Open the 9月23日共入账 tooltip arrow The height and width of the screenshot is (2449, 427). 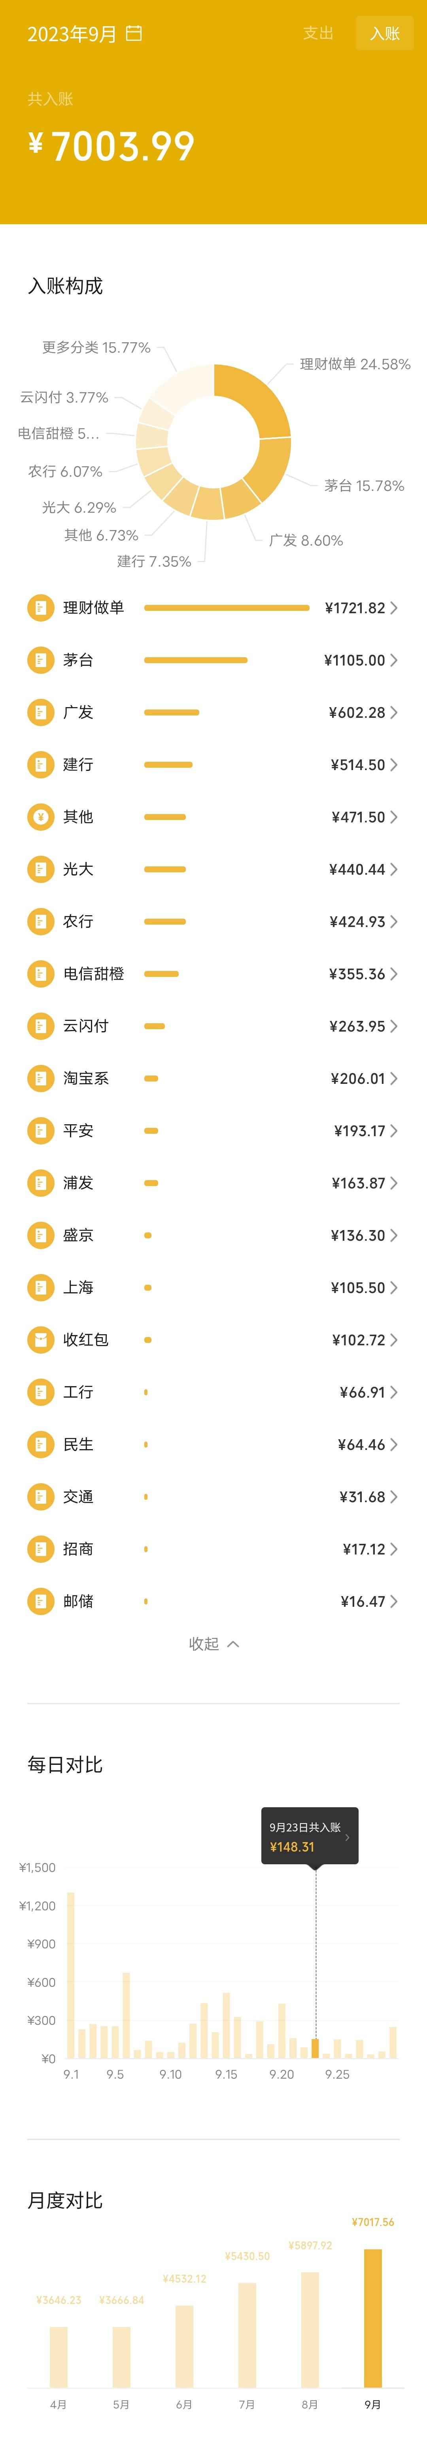347,1837
